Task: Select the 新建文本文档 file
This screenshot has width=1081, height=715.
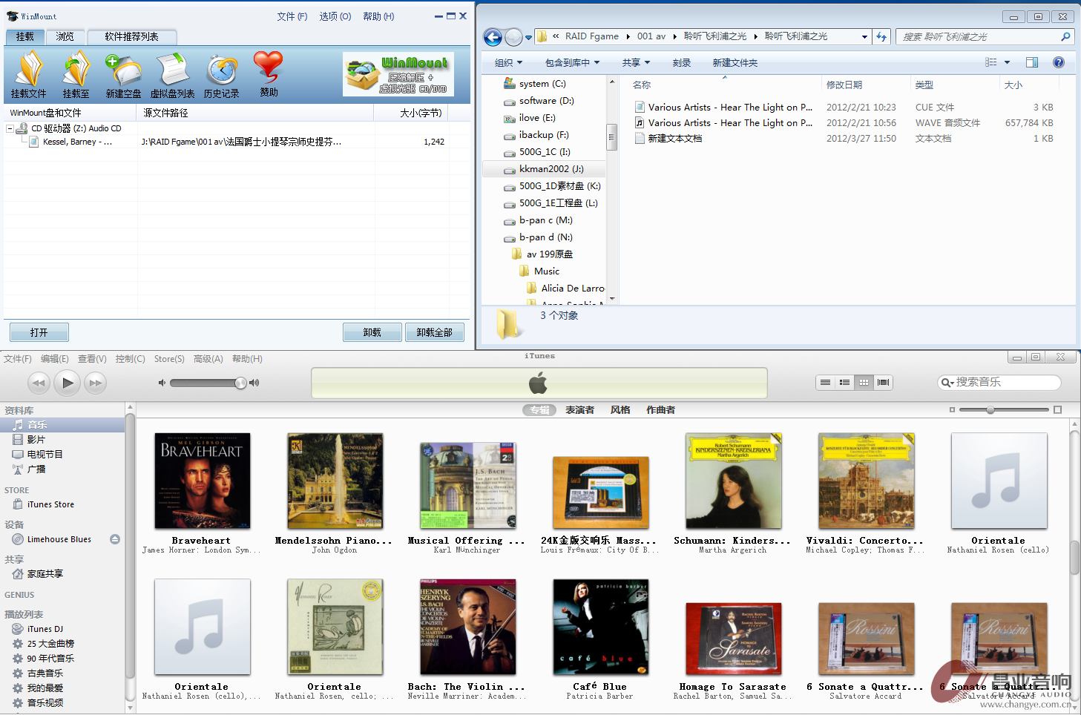Action: coord(674,139)
